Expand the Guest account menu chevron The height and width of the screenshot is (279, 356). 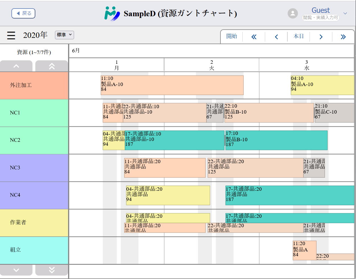click(345, 13)
